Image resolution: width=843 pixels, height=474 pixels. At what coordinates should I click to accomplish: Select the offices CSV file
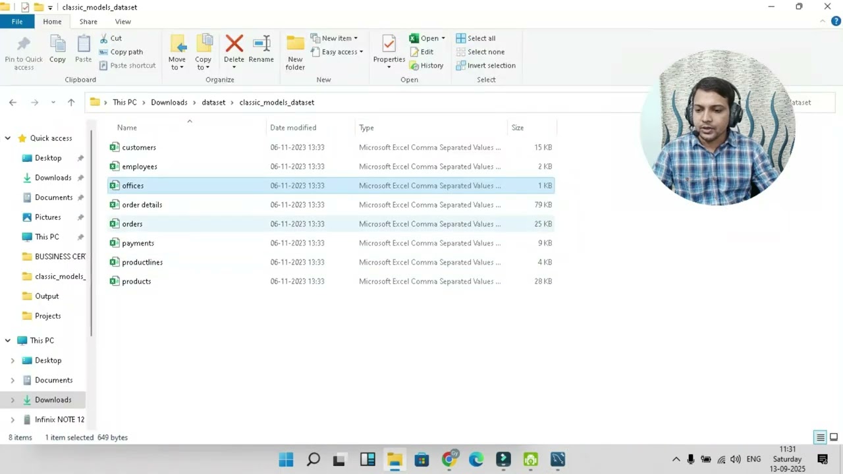[x=331, y=186]
